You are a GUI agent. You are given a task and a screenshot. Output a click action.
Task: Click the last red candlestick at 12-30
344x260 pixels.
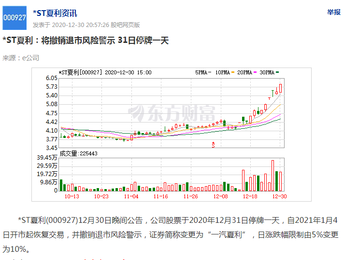[280, 88]
